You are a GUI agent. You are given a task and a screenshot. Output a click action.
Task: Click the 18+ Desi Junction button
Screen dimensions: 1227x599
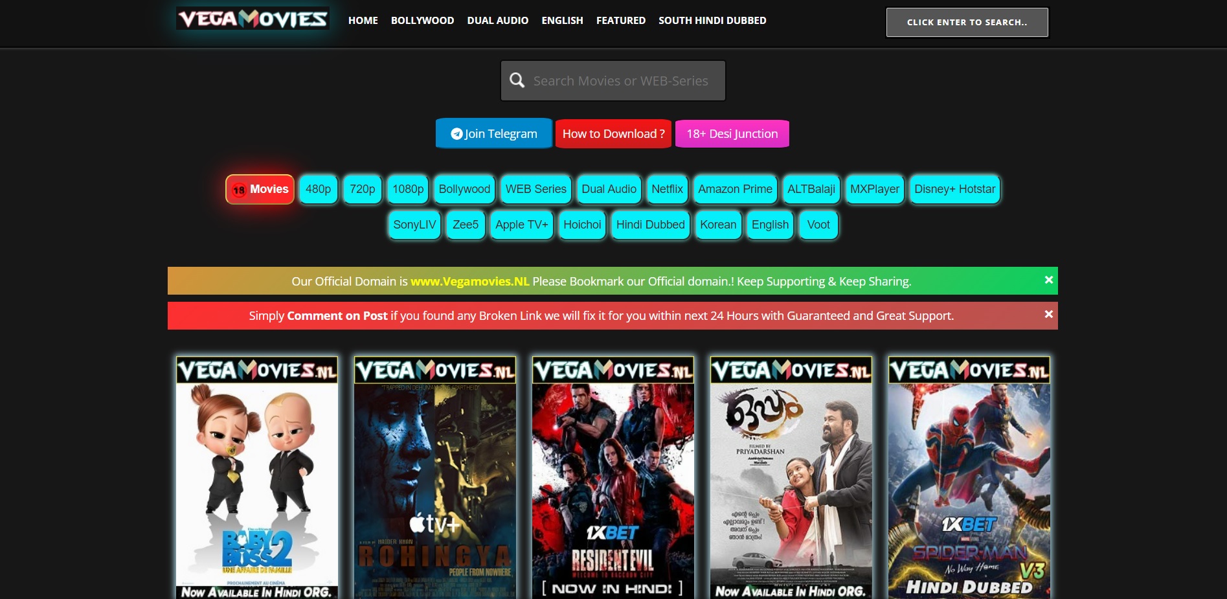coord(732,133)
